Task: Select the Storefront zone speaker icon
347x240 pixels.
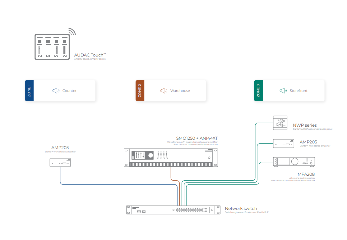Action: point(283,91)
